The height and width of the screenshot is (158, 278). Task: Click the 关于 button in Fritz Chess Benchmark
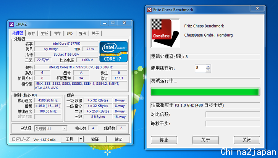pos(205,140)
